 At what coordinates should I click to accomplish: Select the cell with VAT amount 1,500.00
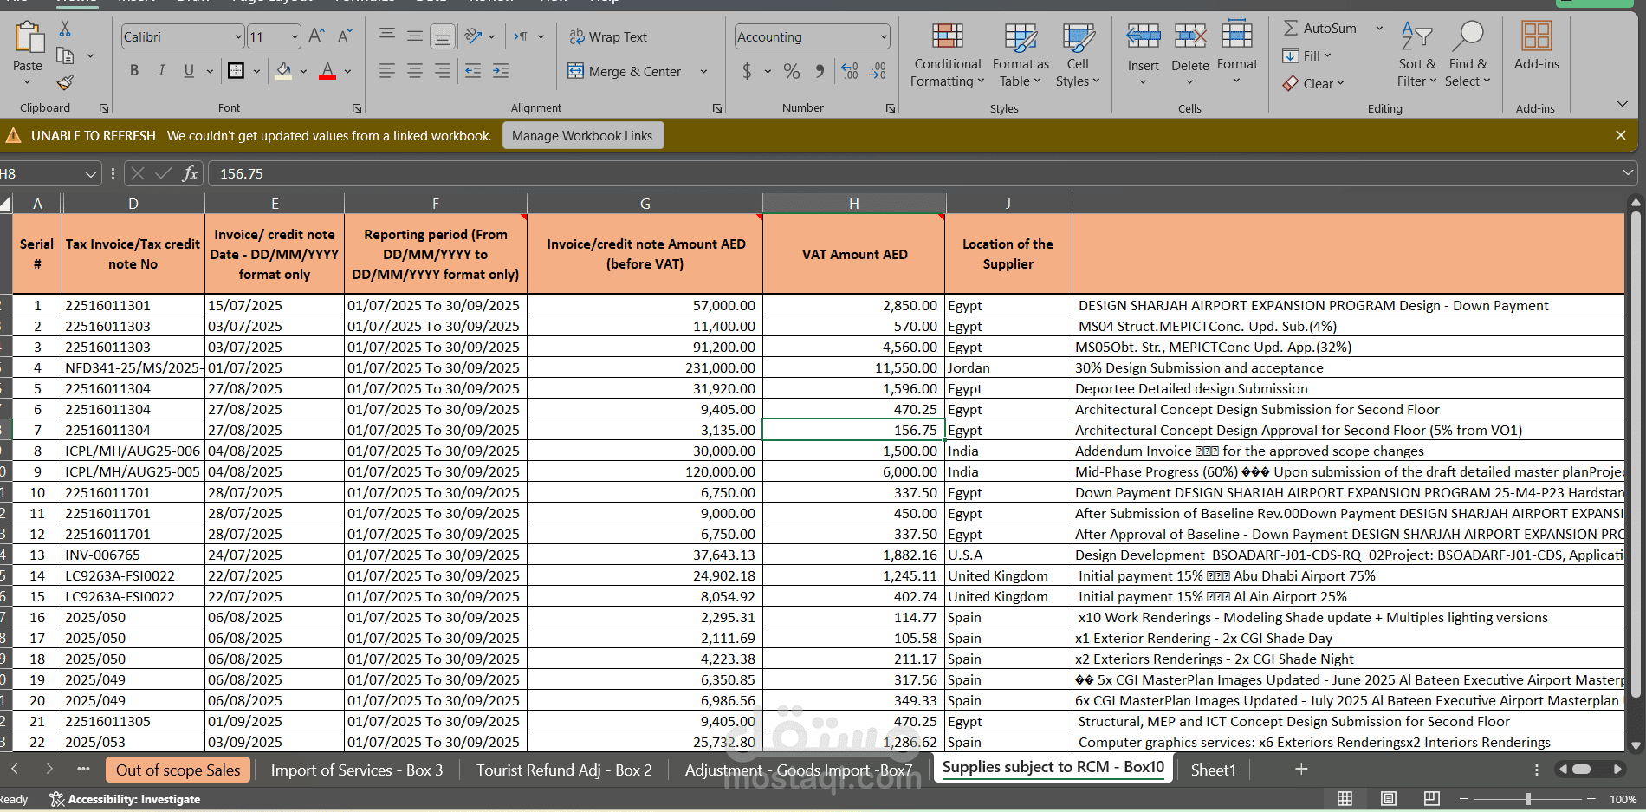pyautogui.click(x=853, y=451)
